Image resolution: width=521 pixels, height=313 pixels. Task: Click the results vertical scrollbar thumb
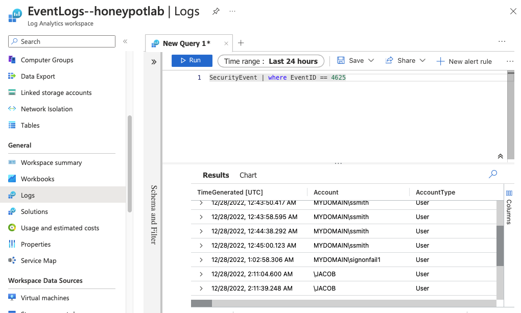tap(500, 246)
